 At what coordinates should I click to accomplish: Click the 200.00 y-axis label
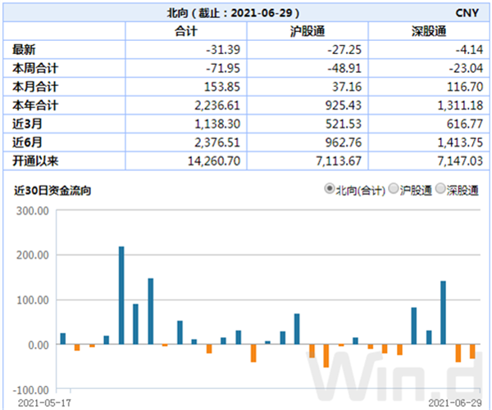(33, 255)
